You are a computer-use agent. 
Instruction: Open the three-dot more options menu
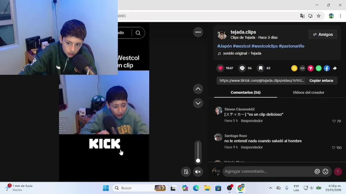click(198, 32)
